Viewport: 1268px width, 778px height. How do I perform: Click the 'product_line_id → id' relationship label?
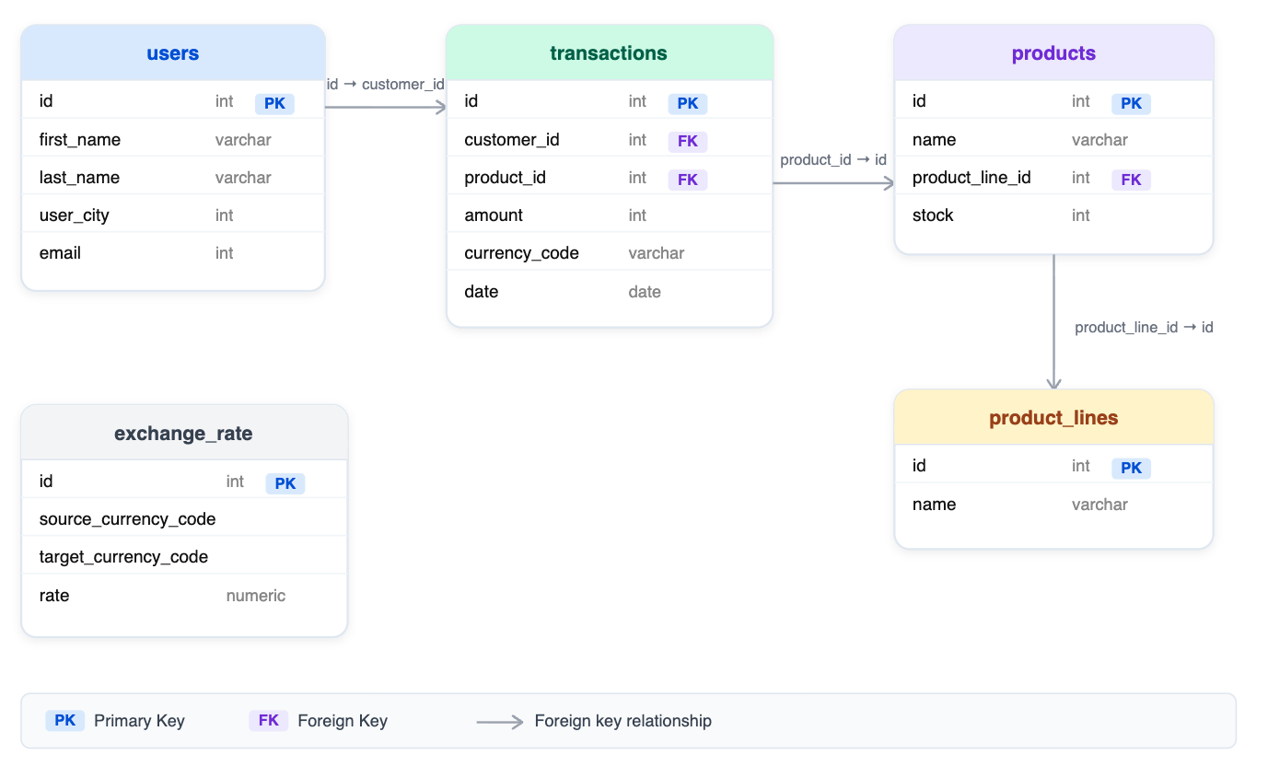pos(1144,328)
